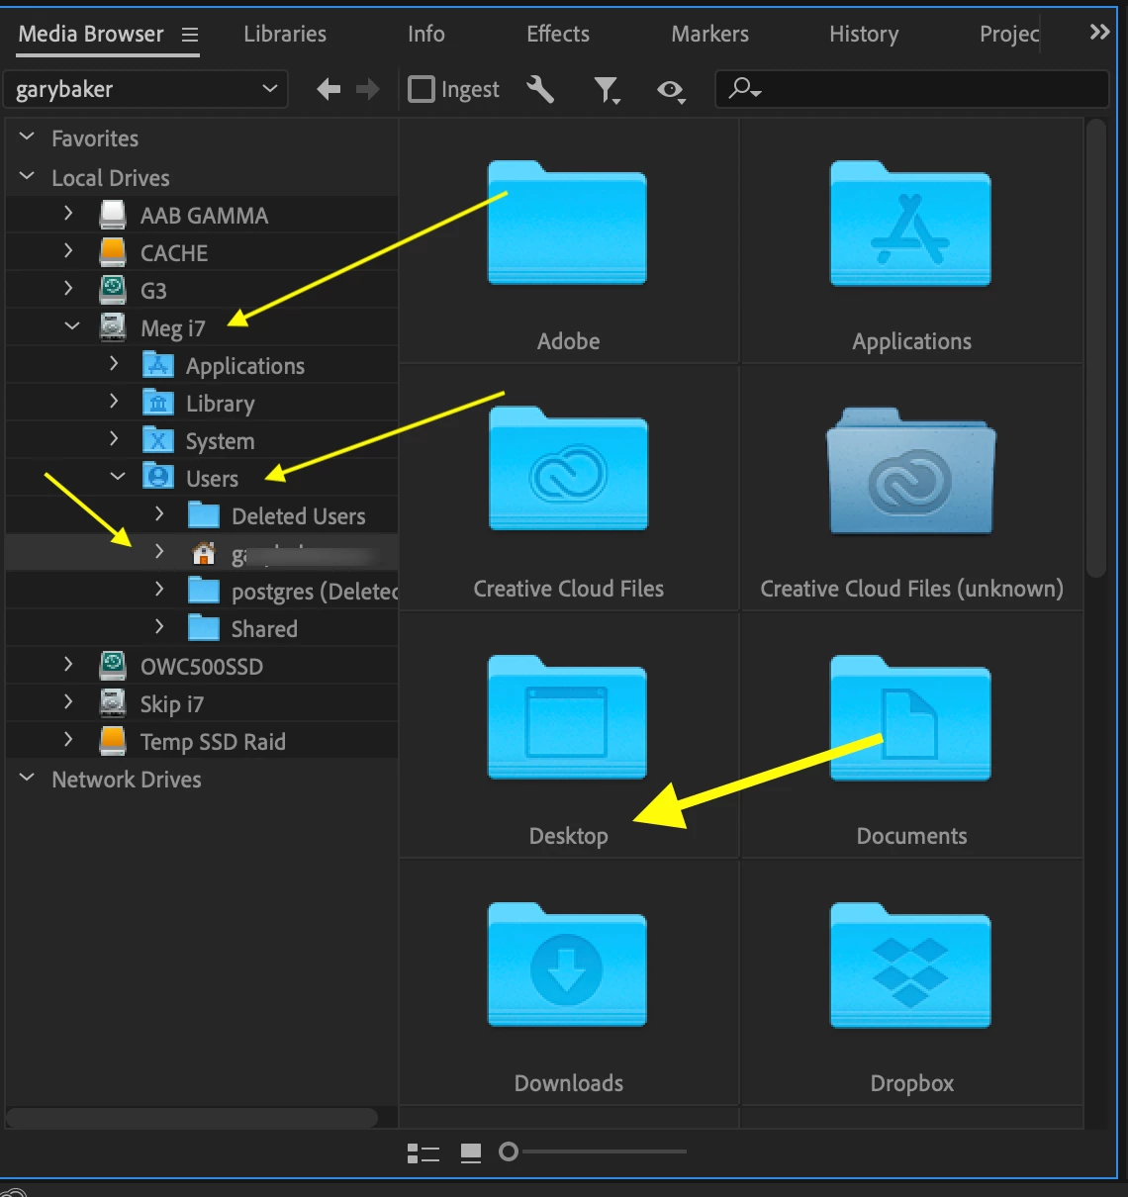Open the directory viewers eye icon
Viewport: 1128px width, 1197px height.
(x=672, y=91)
